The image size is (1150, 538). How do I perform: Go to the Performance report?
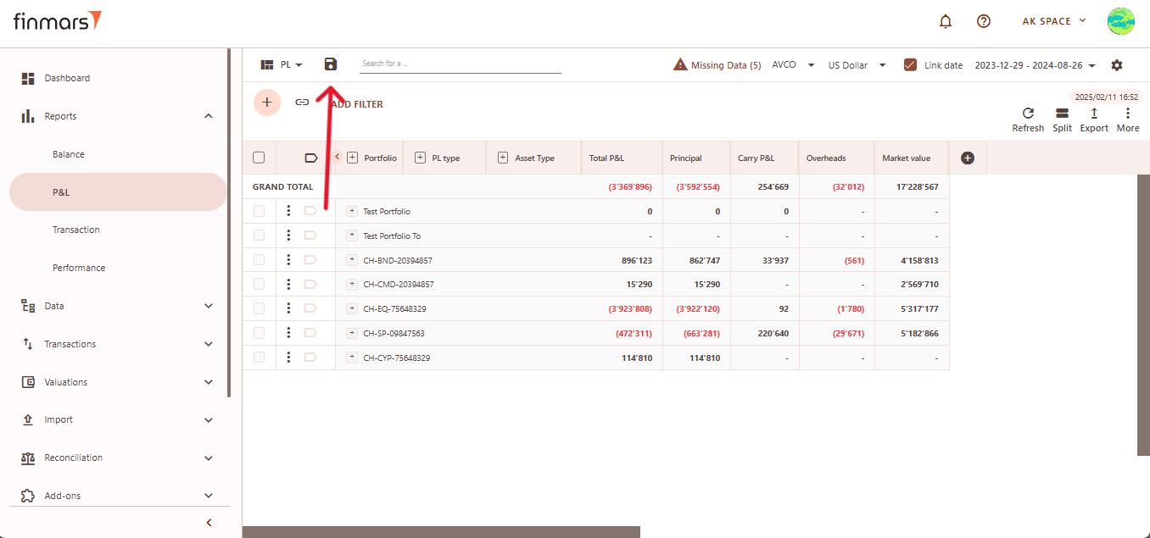[x=79, y=268]
